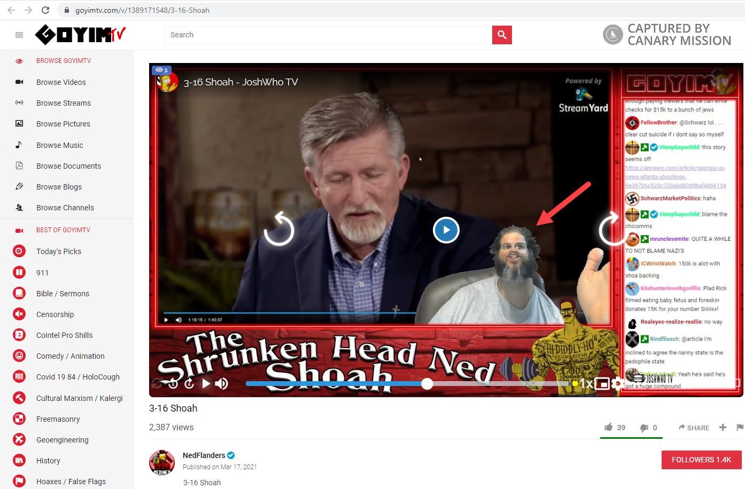Mute the video with the speaker icon
Image resolution: width=745 pixels, height=489 pixels.
[x=221, y=383]
